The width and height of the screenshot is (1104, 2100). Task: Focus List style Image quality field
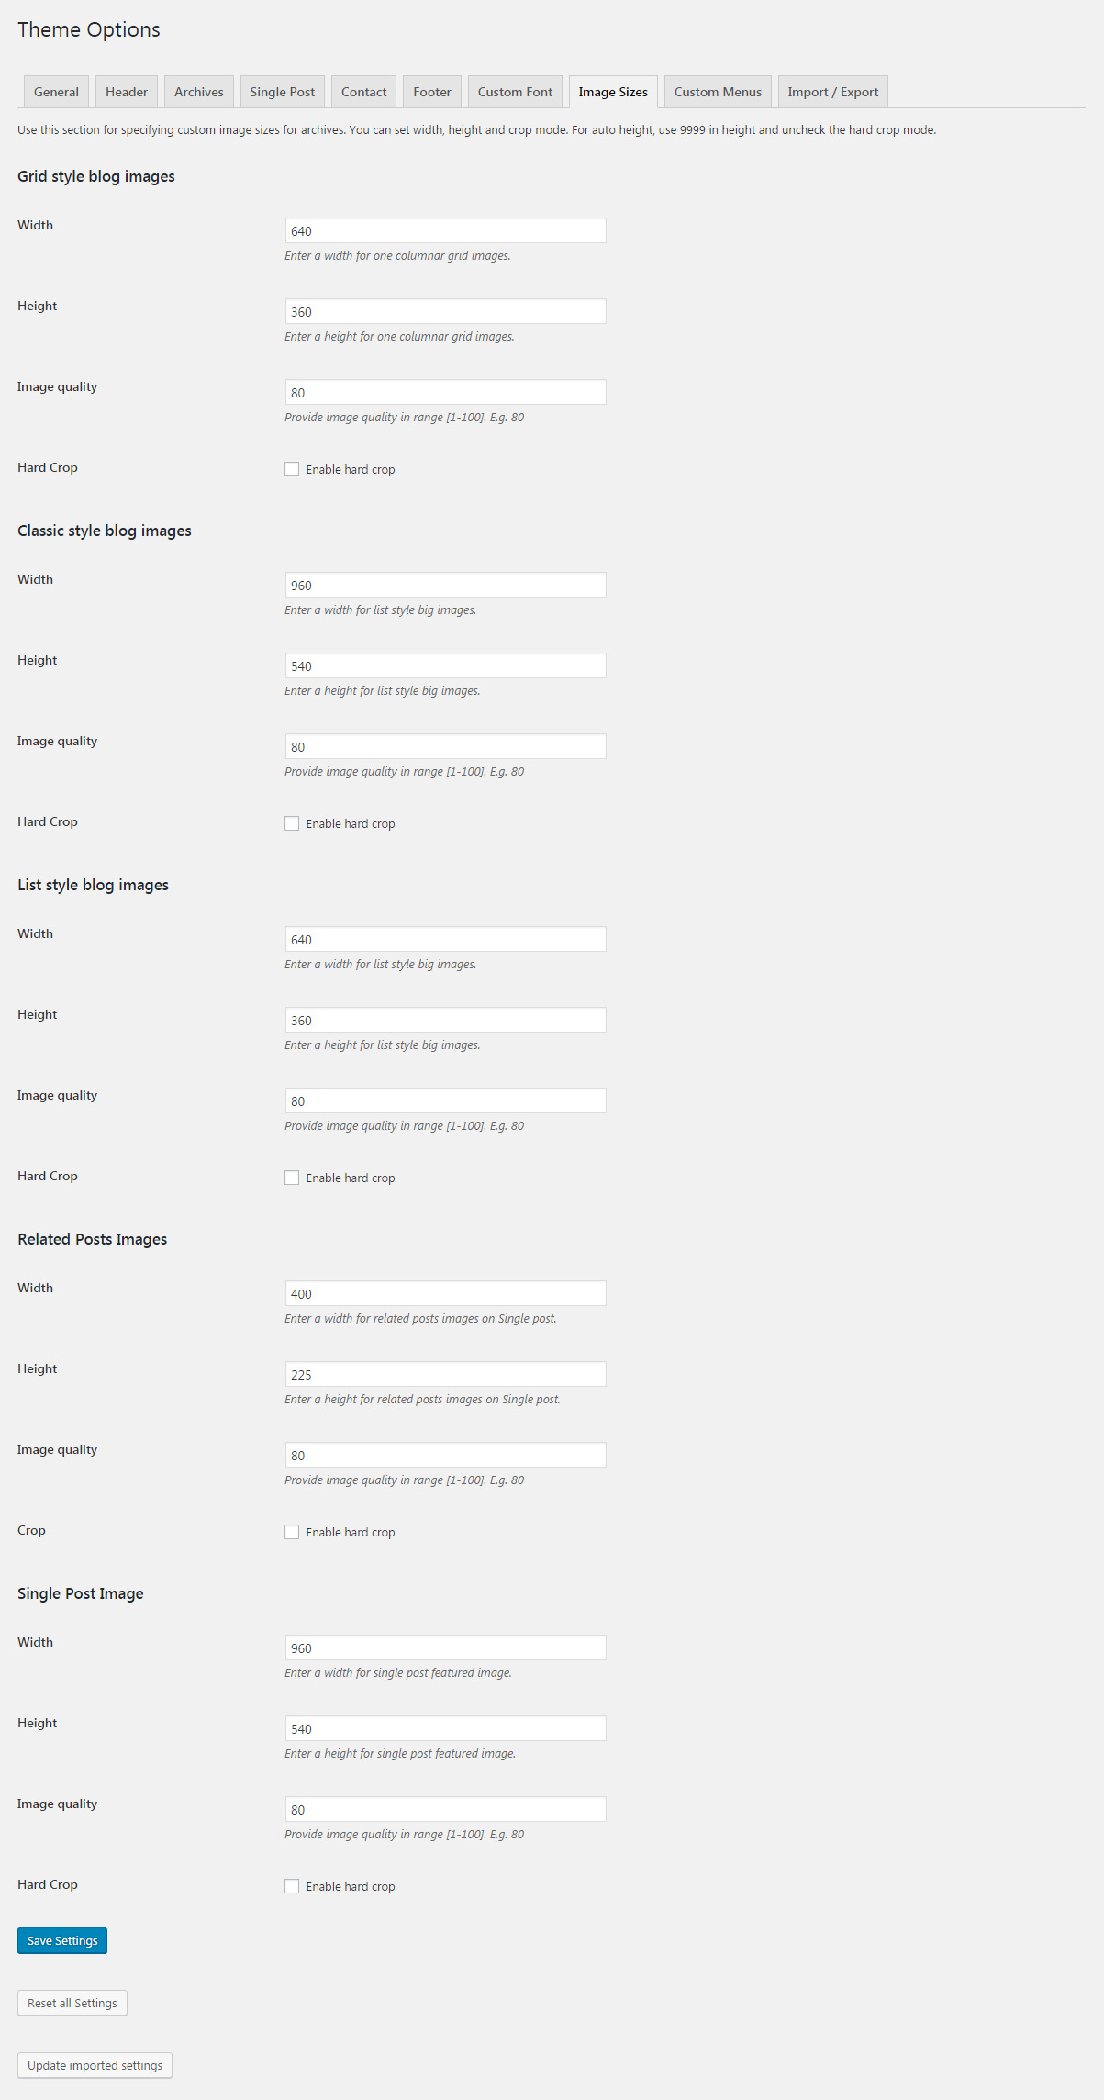click(x=445, y=1101)
